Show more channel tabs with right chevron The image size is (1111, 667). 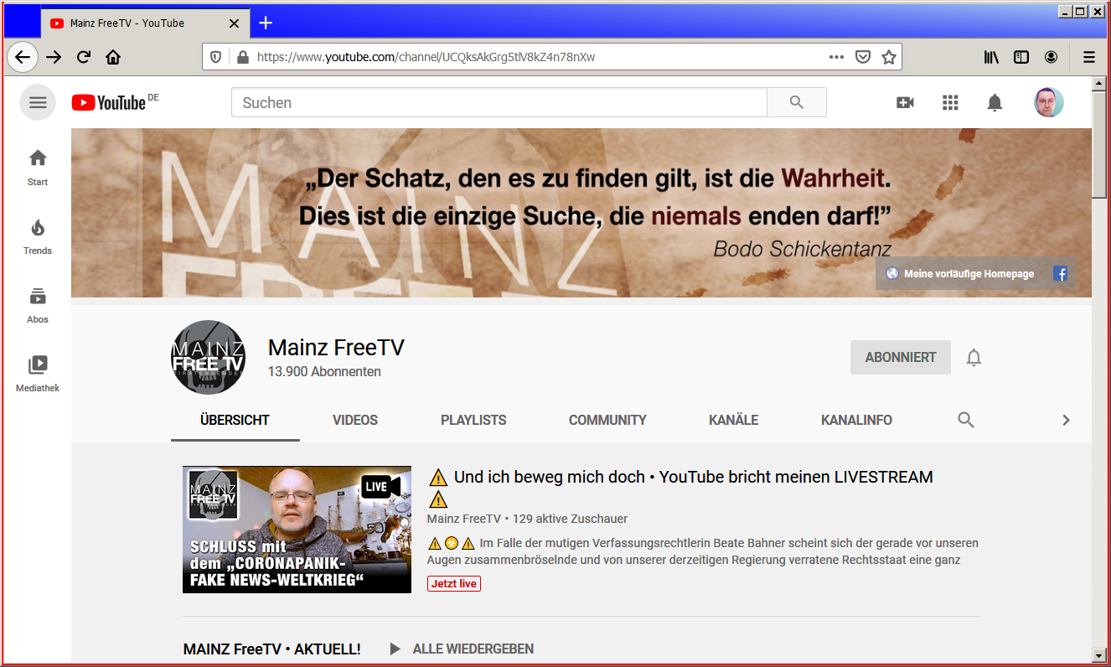pyautogui.click(x=1066, y=420)
